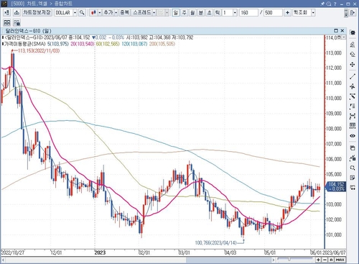Maximize the 달러인덱스 chart pane

(336, 31)
